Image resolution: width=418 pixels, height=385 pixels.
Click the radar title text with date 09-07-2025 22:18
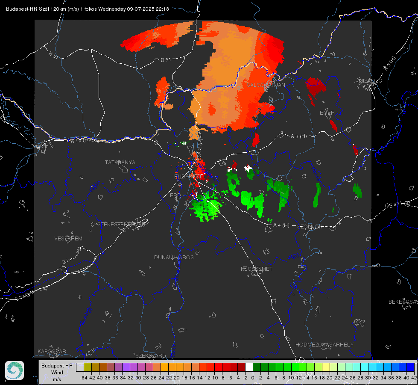(88, 9)
